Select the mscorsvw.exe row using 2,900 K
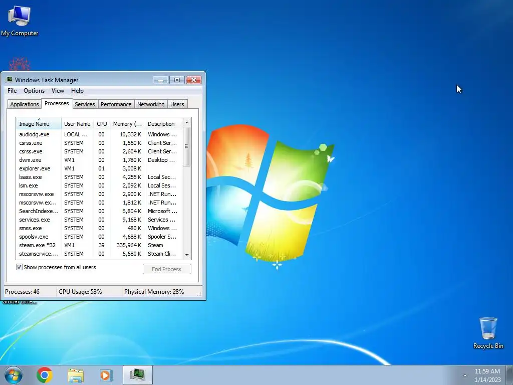The height and width of the screenshot is (385, 513). click(x=100, y=194)
